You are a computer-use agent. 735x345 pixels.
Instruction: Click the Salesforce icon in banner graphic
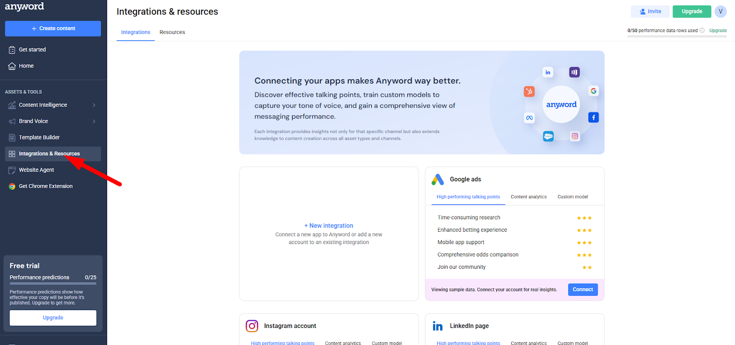548,136
